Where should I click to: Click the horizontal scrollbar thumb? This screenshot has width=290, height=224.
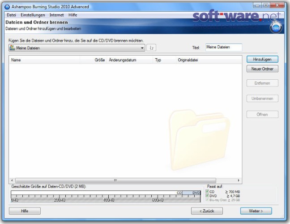click(115, 180)
